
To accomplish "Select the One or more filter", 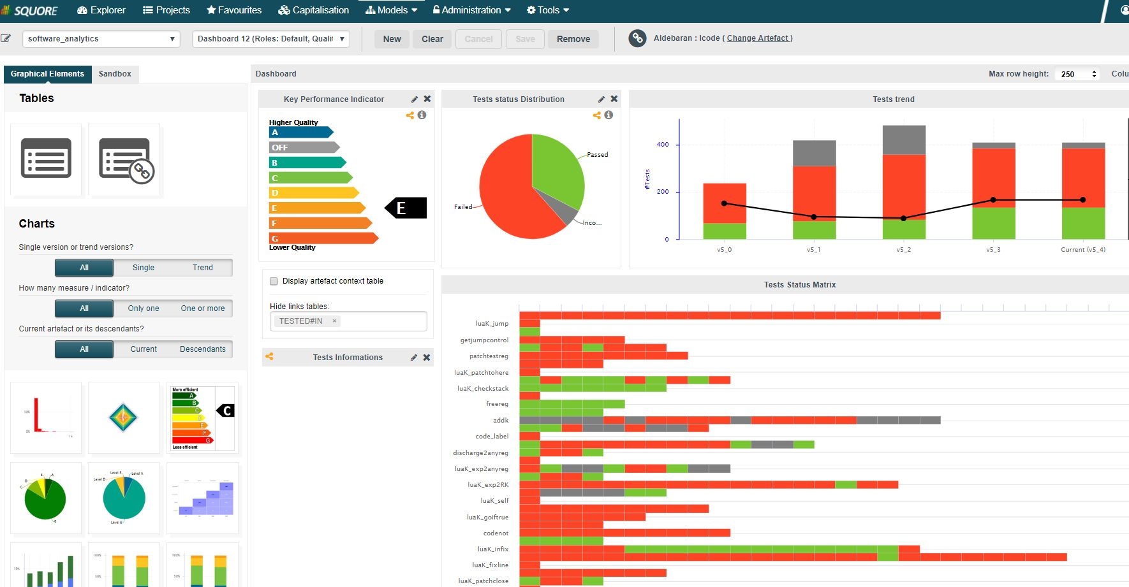I will [203, 308].
